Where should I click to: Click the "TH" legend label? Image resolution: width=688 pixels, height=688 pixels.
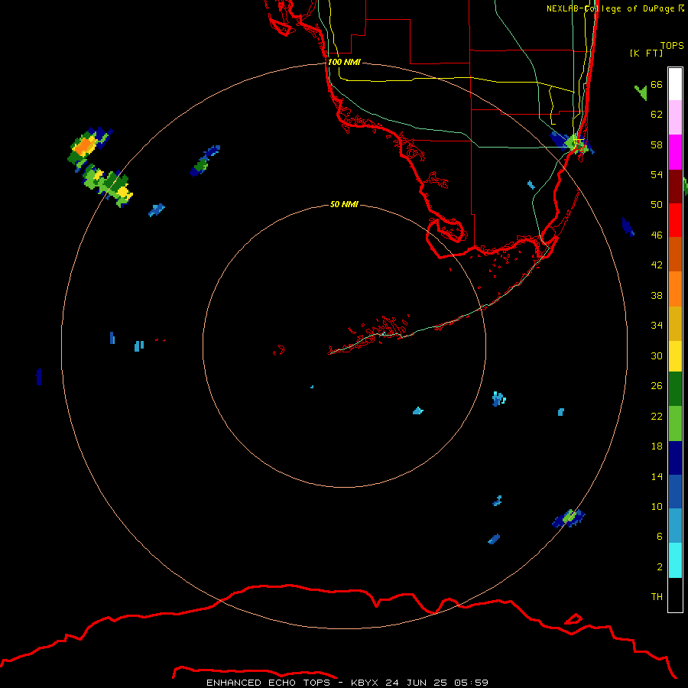pos(657,597)
